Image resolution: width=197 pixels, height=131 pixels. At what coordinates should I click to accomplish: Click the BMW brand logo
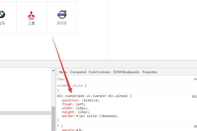tap(2, 14)
